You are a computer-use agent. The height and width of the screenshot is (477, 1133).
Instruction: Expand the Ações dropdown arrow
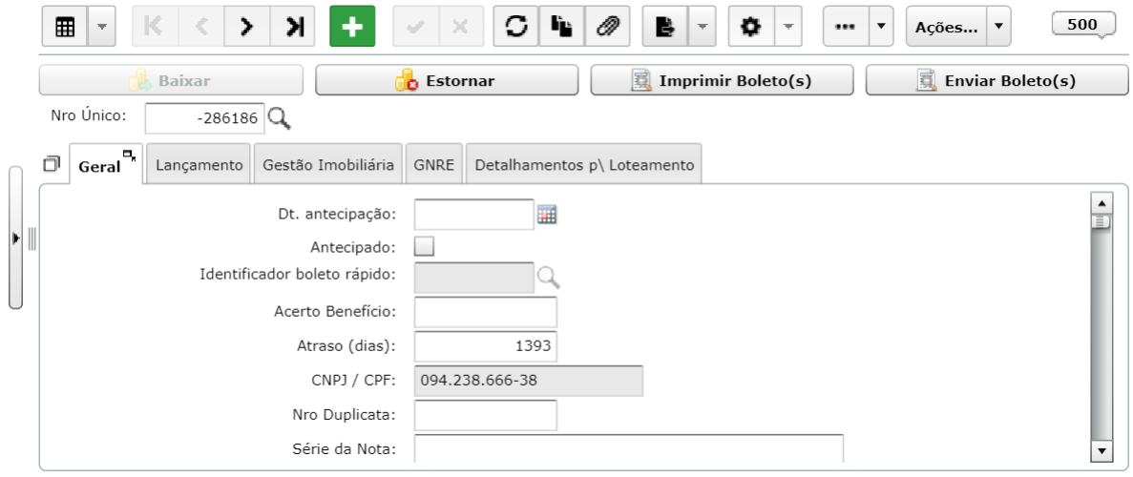coord(997,27)
